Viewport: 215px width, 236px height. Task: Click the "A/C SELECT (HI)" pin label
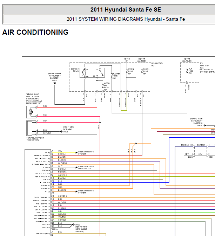(x=43, y=162)
